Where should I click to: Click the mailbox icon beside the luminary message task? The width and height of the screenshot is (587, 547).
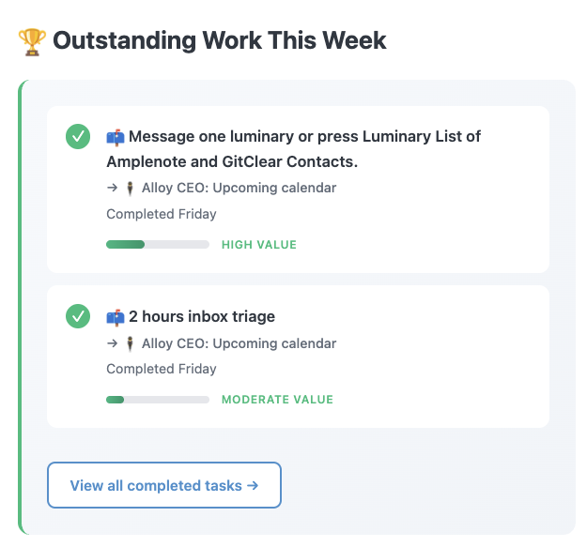[x=116, y=137]
